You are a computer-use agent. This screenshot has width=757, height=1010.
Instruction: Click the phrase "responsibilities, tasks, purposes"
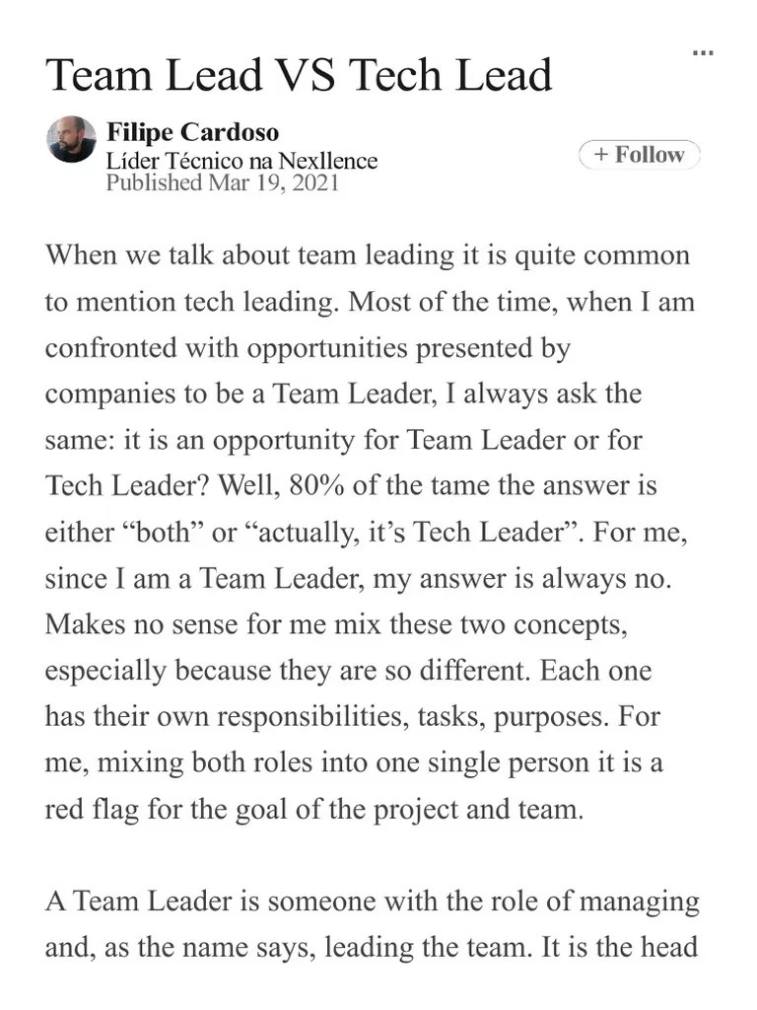(406, 716)
